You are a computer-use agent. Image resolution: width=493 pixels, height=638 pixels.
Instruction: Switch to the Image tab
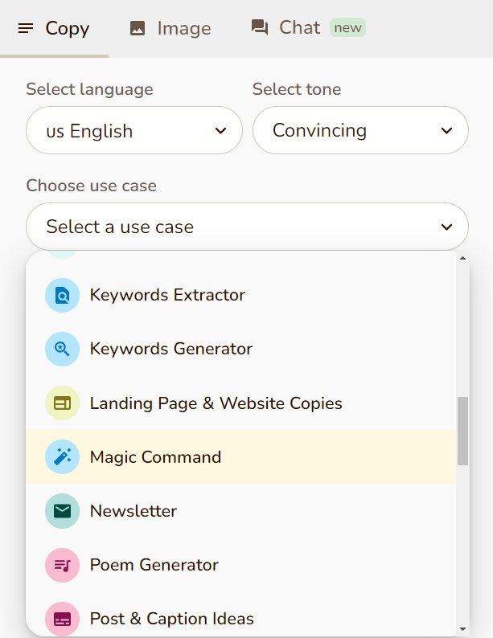tap(170, 29)
